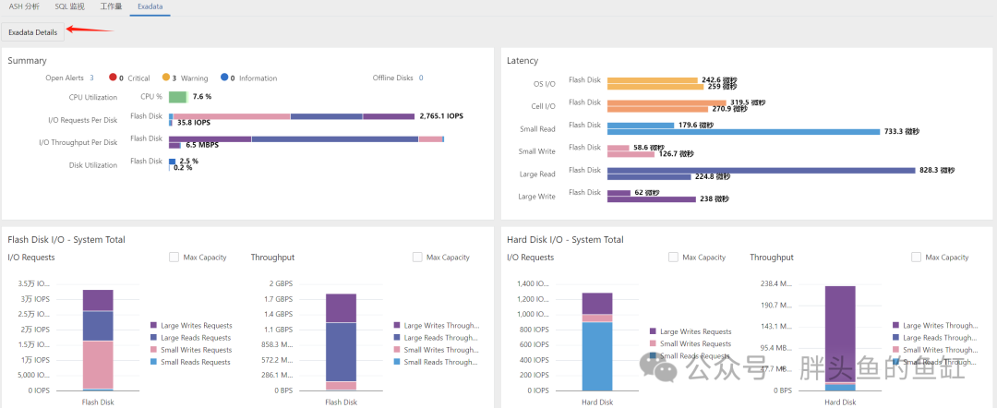The width and height of the screenshot is (997, 408).
Task: Click the 270.9 微秒 Cell I/O value
Action: 730,109
